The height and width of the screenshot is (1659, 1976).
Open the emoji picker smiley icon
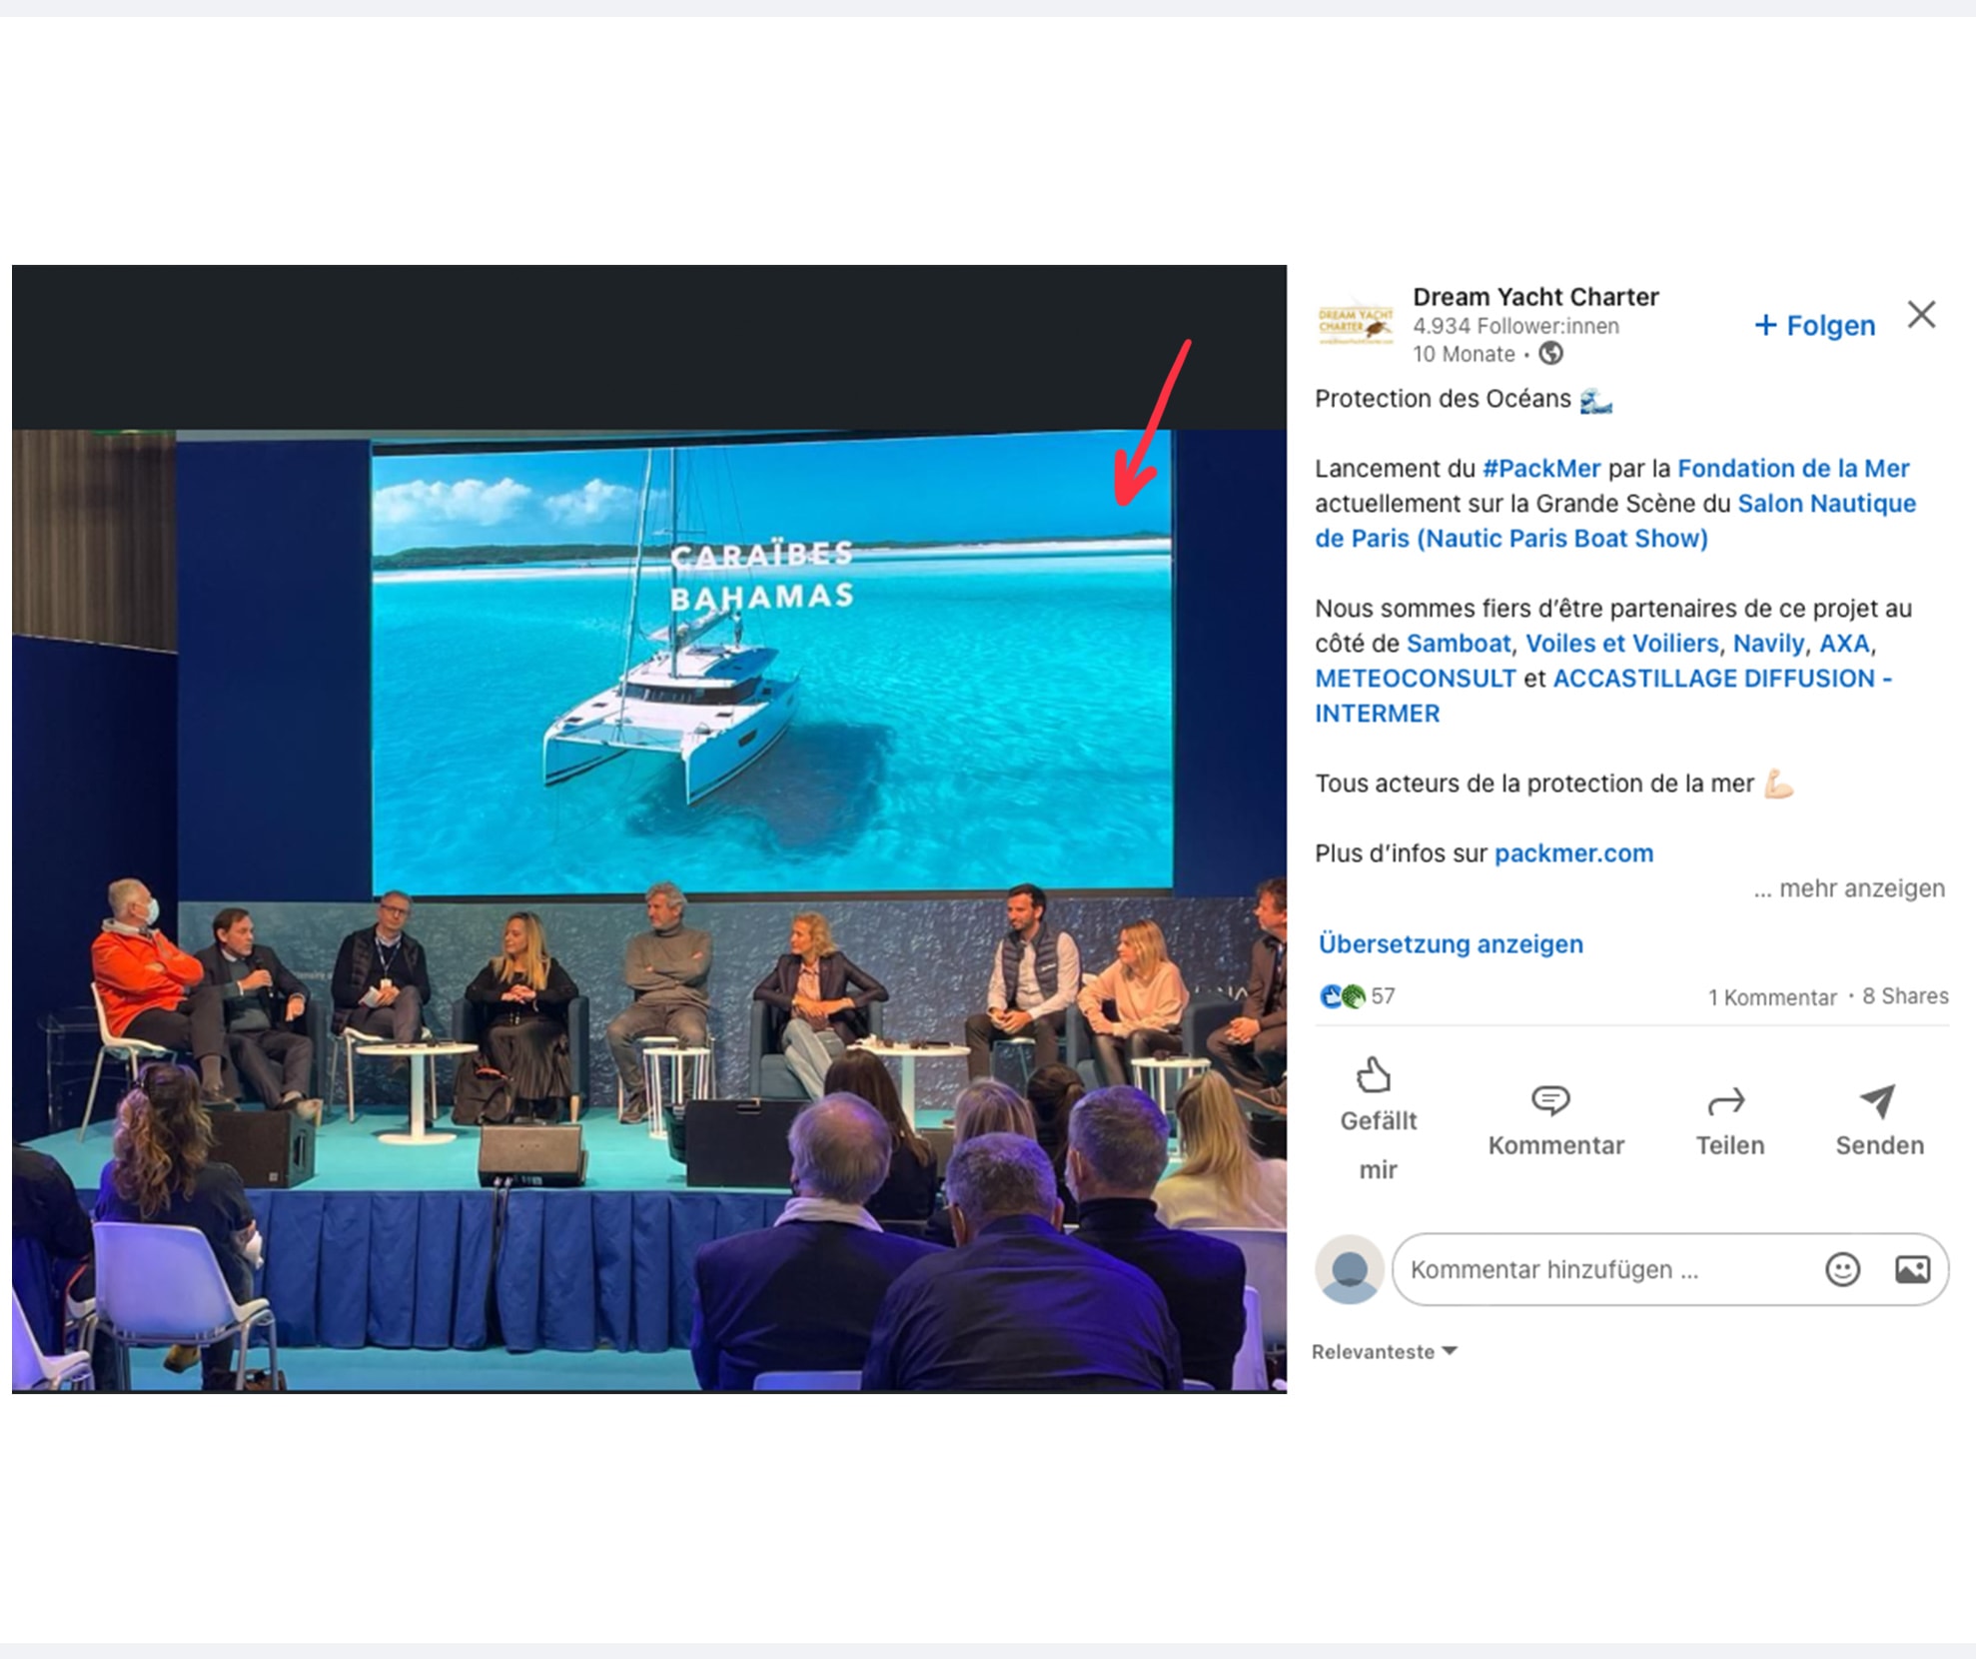coord(1842,1269)
